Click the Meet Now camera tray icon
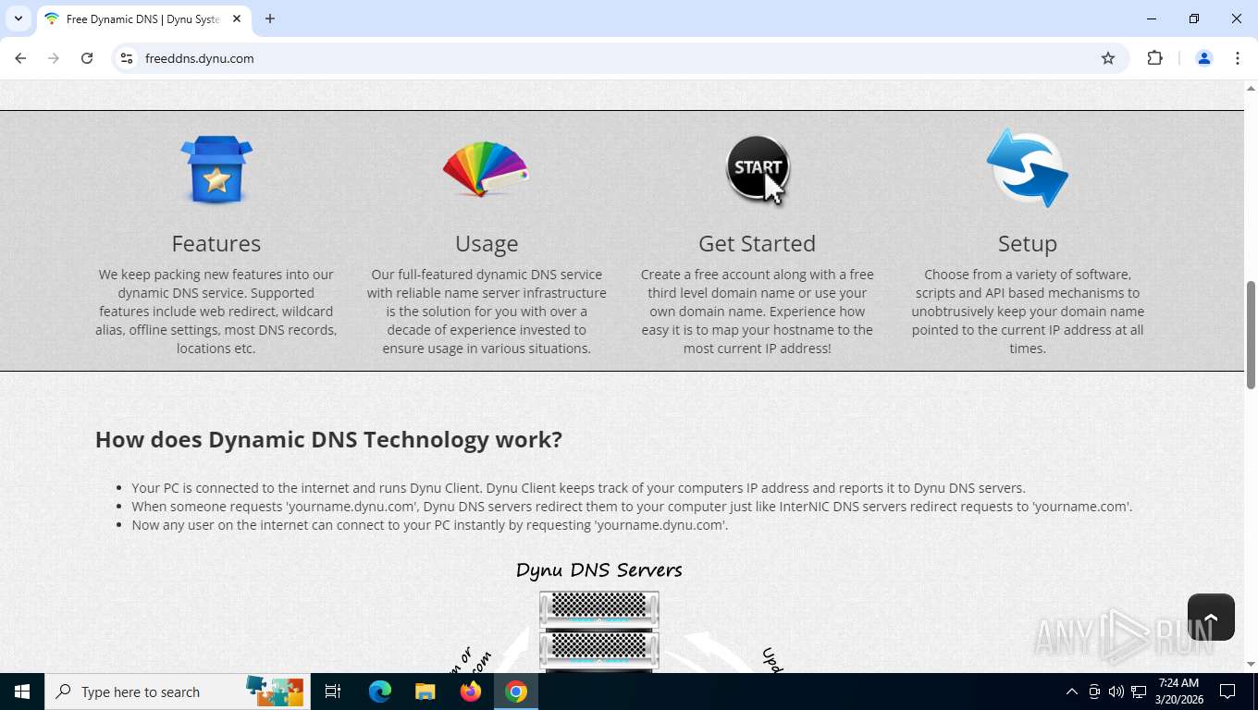The width and height of the screenshot is (1258, 710). [1094, 692]
